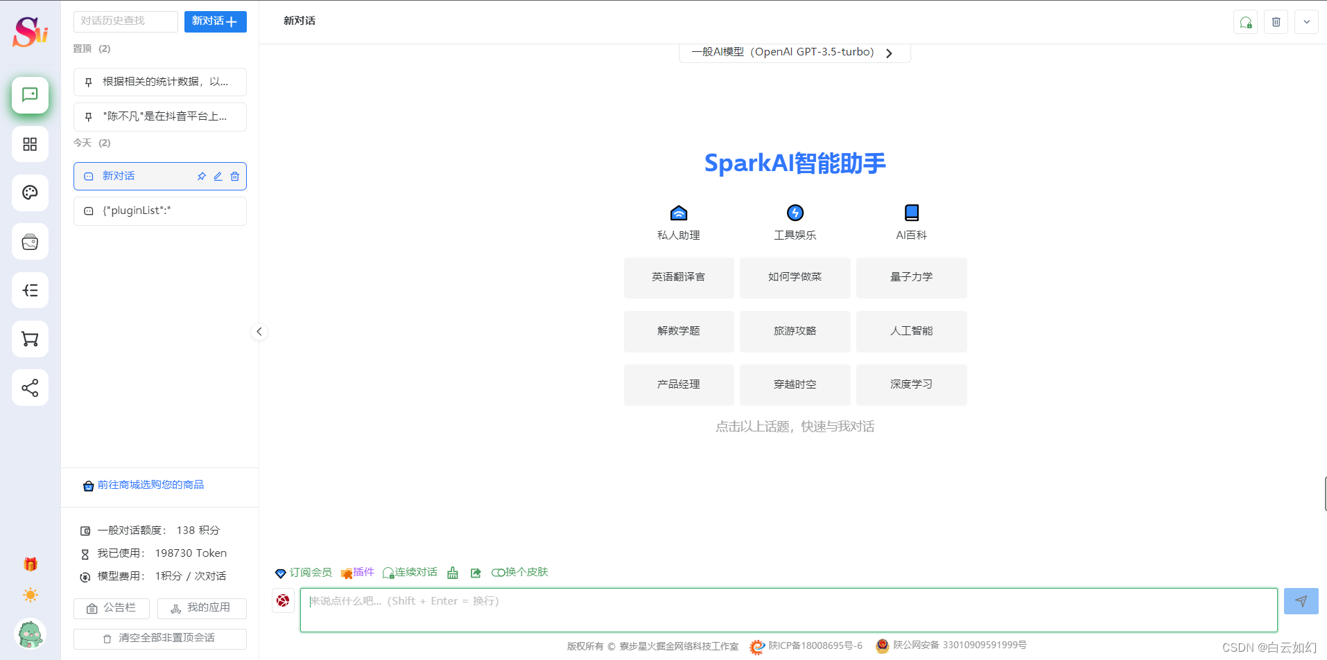
Task: Click the broom clear-chat icon
Action: tap(453, 573)
